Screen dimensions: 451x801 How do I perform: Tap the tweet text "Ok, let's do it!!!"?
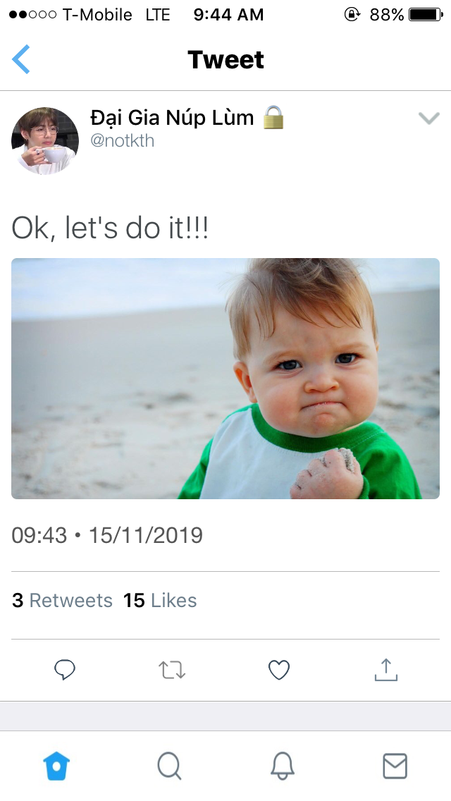click(x=110, y=228)
